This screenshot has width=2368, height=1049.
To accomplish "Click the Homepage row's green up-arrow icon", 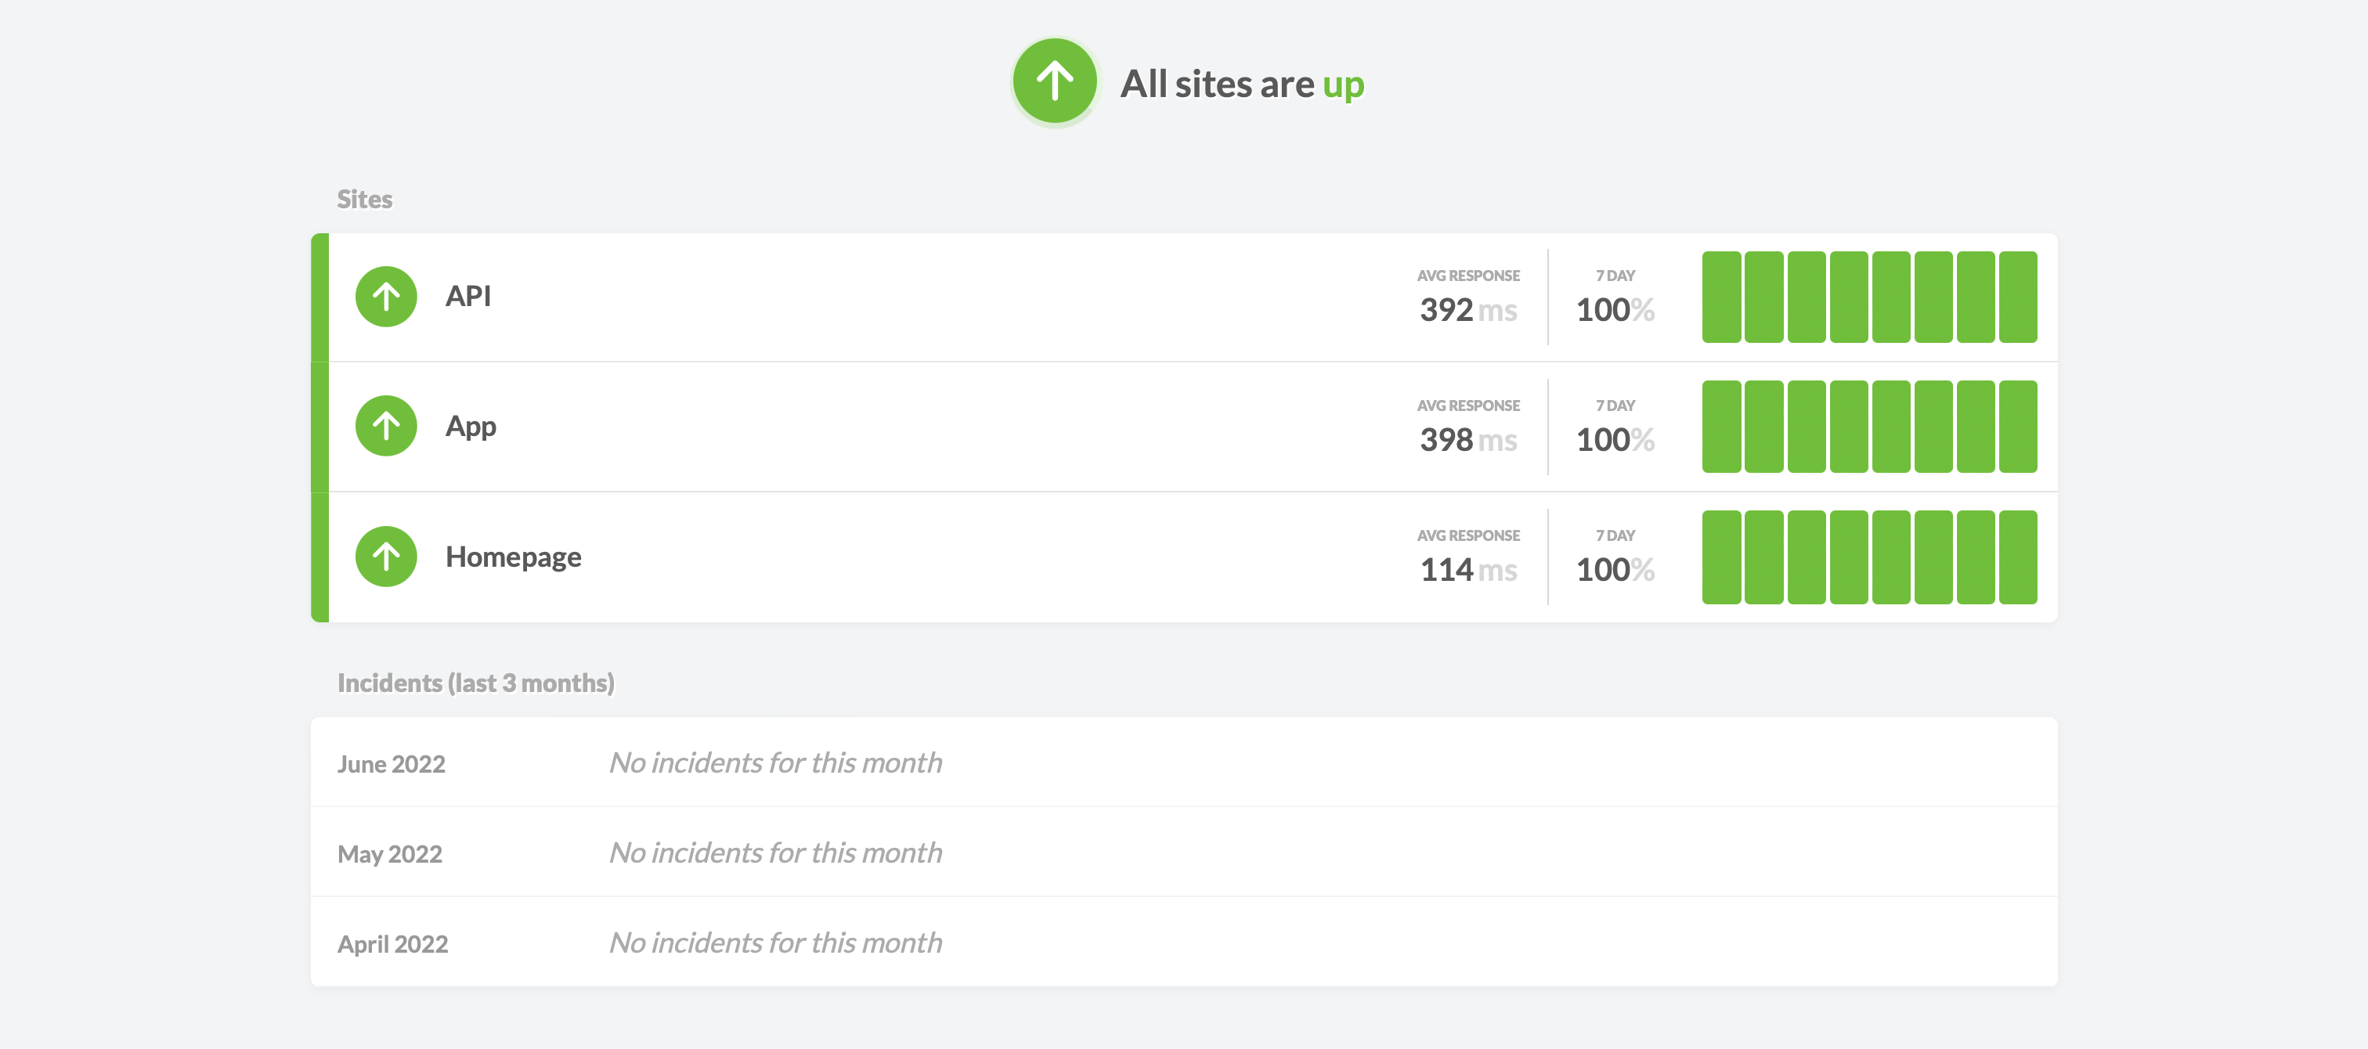I will point(386,557).
